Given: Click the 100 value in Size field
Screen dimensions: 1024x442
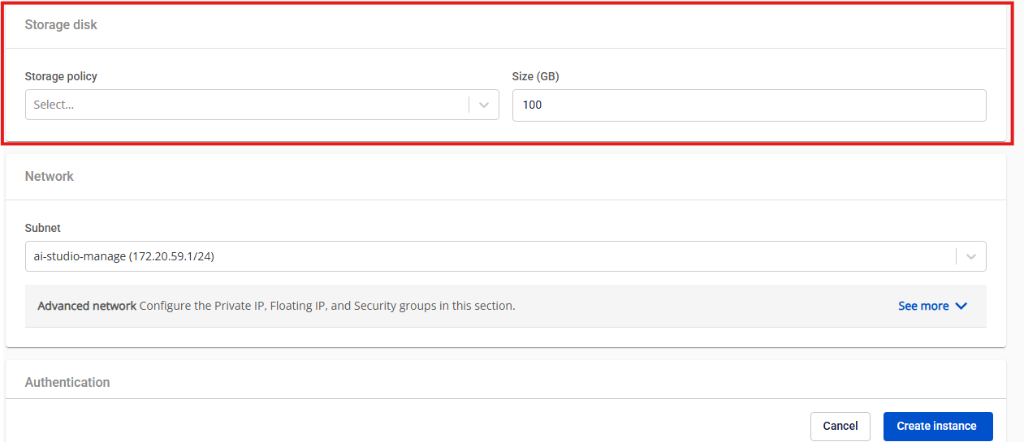Looking at the screenshot, I should click(x=532, y=105).
